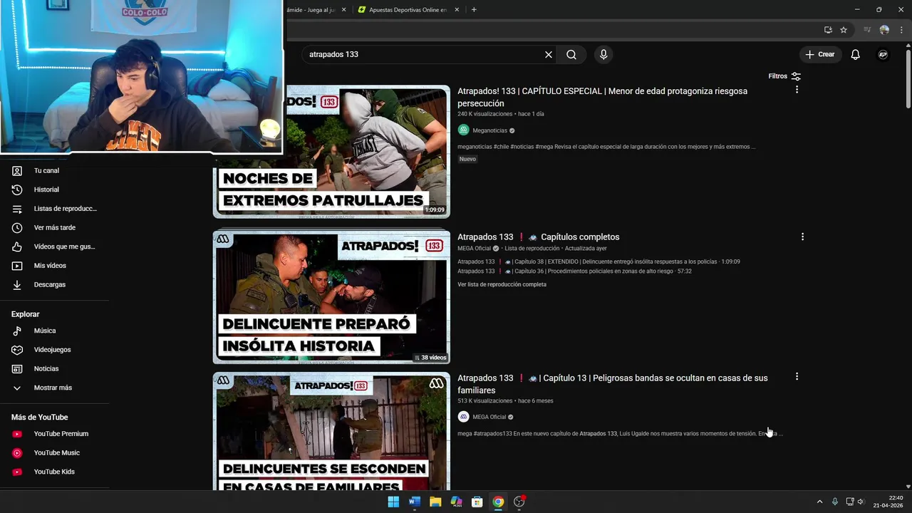This screenshot has height=513, width=912.
Task: Close the 'ámide - Juega al ju' browser tab
Action: coord(344,10)
